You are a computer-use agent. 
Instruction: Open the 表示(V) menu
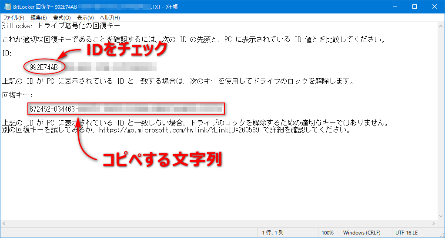coord(85,17)
